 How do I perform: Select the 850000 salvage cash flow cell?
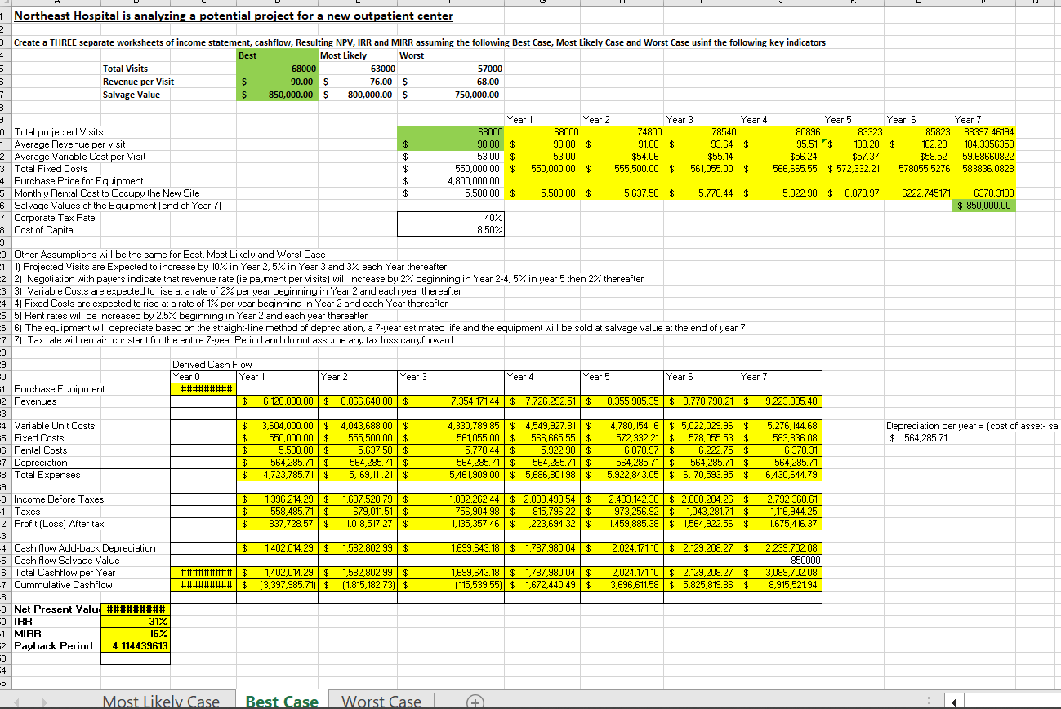tap(781, 561)
